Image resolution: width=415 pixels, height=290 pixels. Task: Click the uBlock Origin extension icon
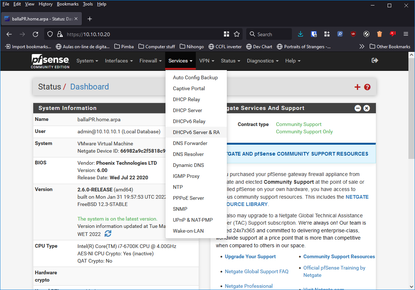click(353, 34)
